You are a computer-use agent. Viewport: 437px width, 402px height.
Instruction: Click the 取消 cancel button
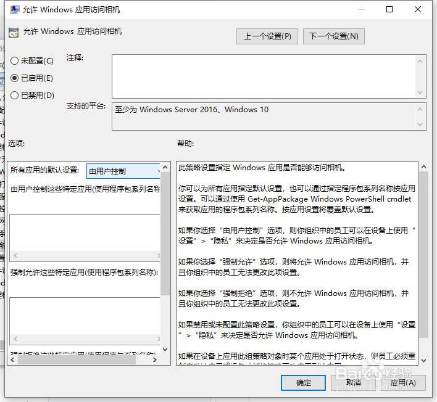(x=353, y=383)
